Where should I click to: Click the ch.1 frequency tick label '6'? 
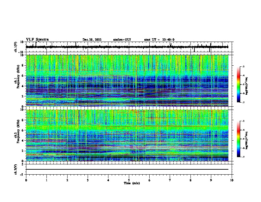tap(23, 76)
